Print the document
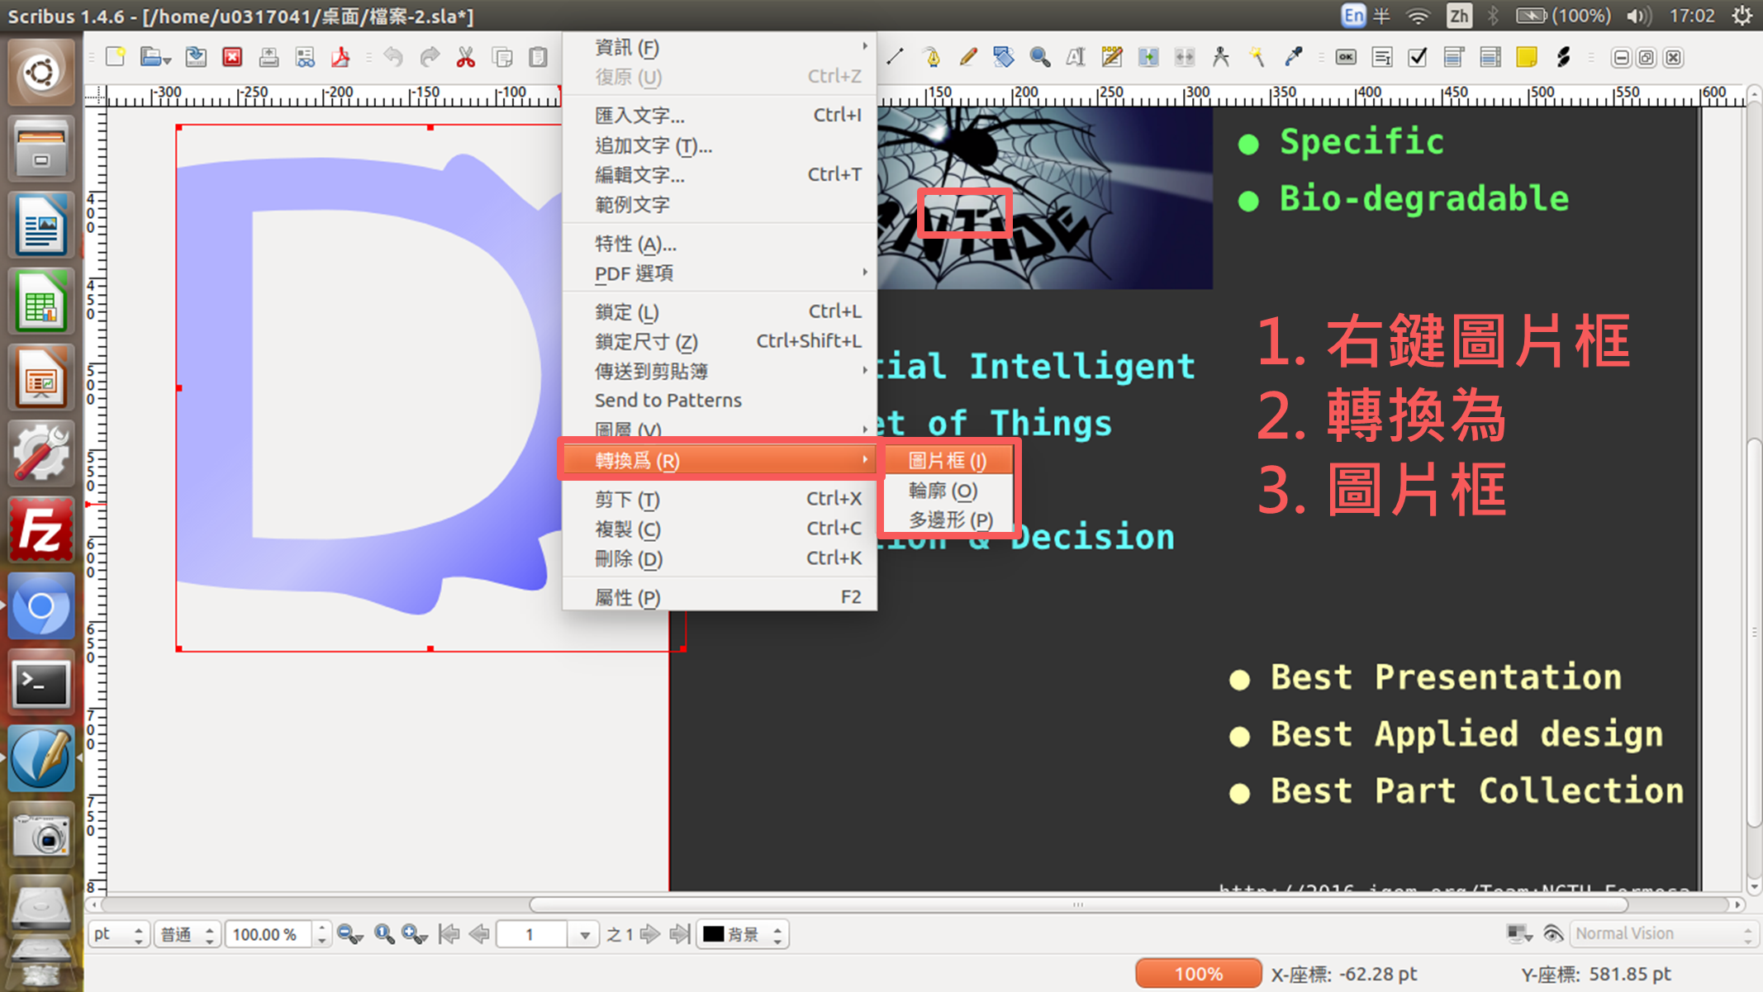 [268, 57]
